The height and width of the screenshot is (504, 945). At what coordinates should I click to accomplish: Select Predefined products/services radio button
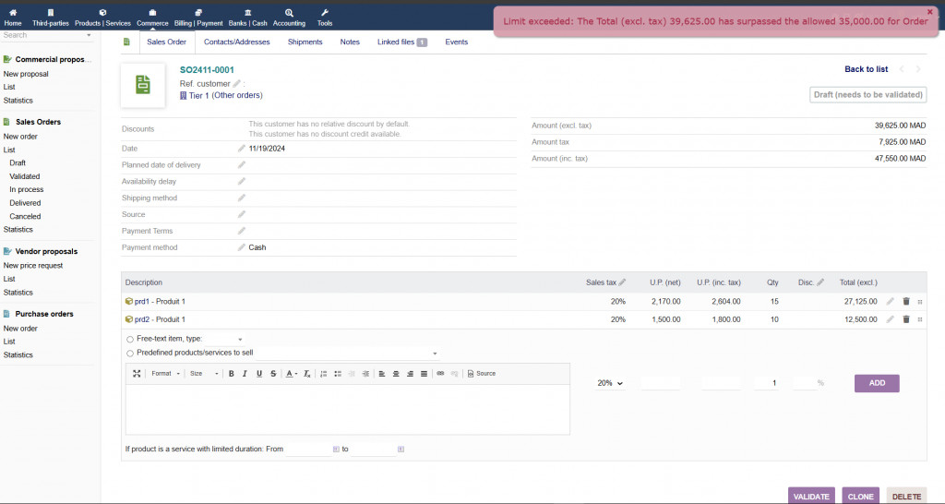click(130, 353)
